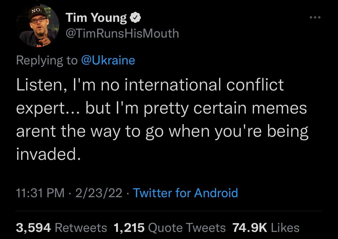Viewport: 338px width, 239px height.
Task: Open Tim Young's profile picture
Action: pyautogui.click(x=37, y=26)
